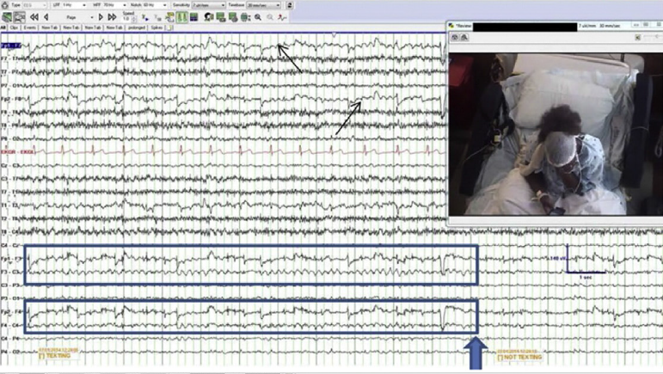The width and height of the screenshot is (663, 374).
Task: Expand the Timebase 30 mm/sec dropdown
Action: [262, 5]
